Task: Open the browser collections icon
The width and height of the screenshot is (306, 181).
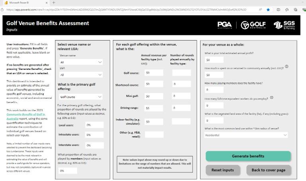Action: [296, 10]
